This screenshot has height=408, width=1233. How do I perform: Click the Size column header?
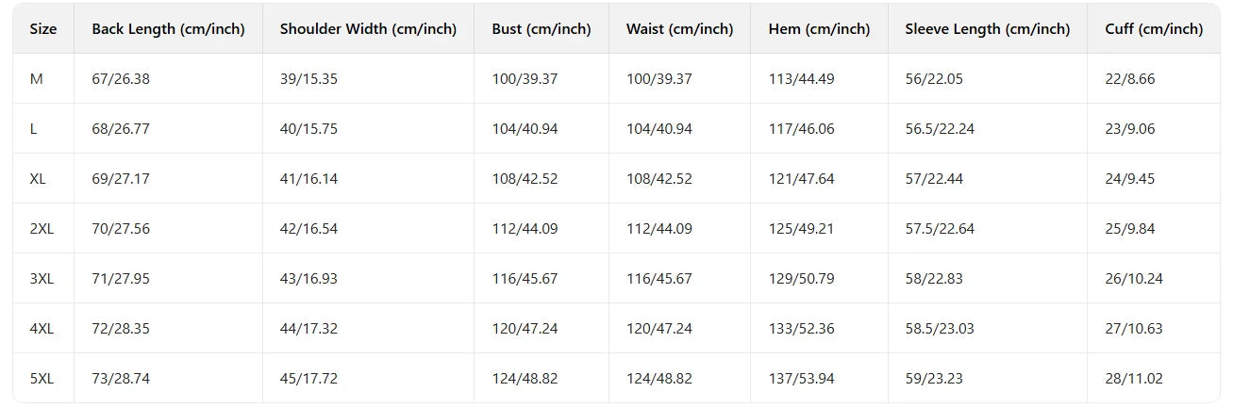(43, 29)
